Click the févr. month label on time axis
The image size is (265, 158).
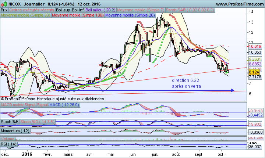click(47, 154)
